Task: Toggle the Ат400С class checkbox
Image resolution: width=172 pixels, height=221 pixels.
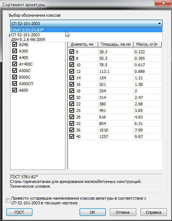Action: 14,64
